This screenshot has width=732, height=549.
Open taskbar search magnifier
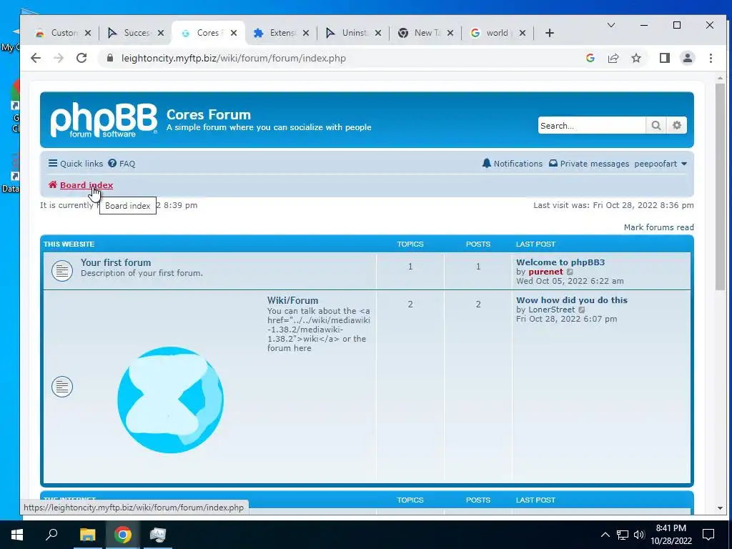pyautogui.click(x=51, y=535)
